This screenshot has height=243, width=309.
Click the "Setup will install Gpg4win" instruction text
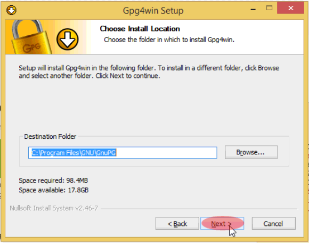point(149,72)
